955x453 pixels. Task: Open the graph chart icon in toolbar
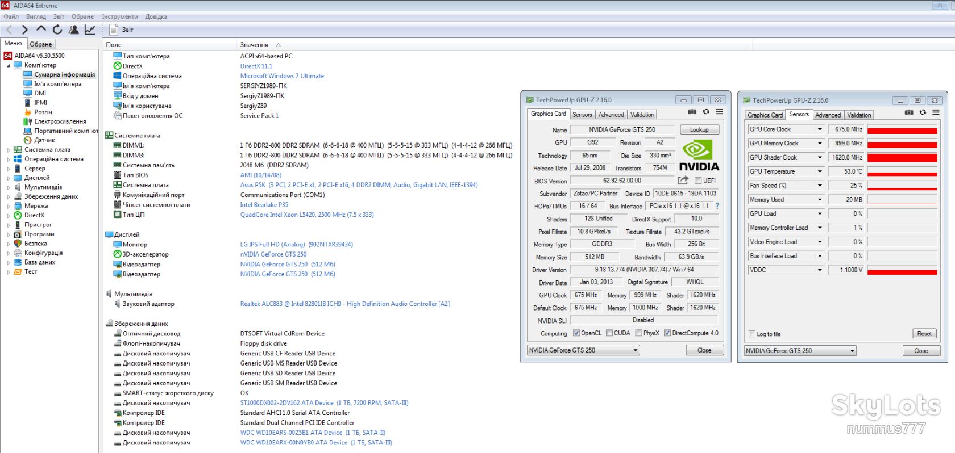(90, 30)
